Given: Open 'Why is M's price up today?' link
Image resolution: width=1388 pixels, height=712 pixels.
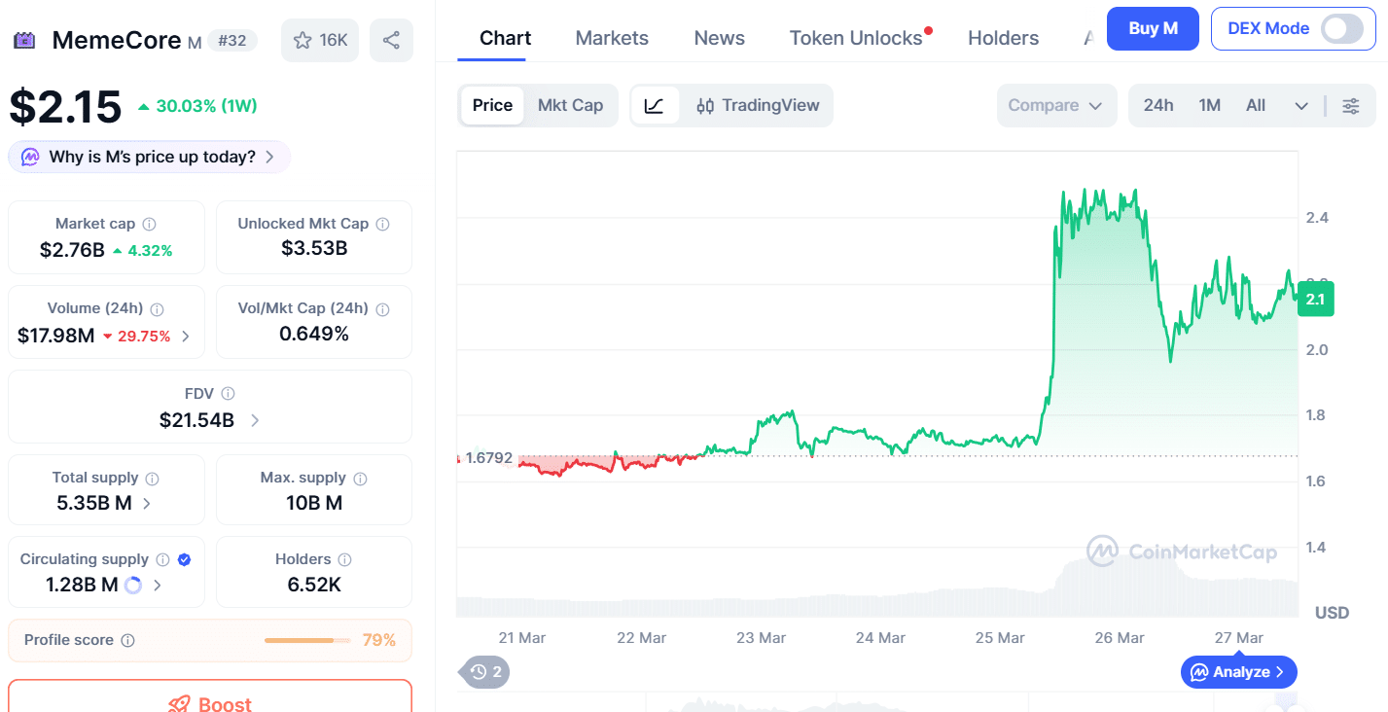Looking at the screenshot, I should (150, 157).
